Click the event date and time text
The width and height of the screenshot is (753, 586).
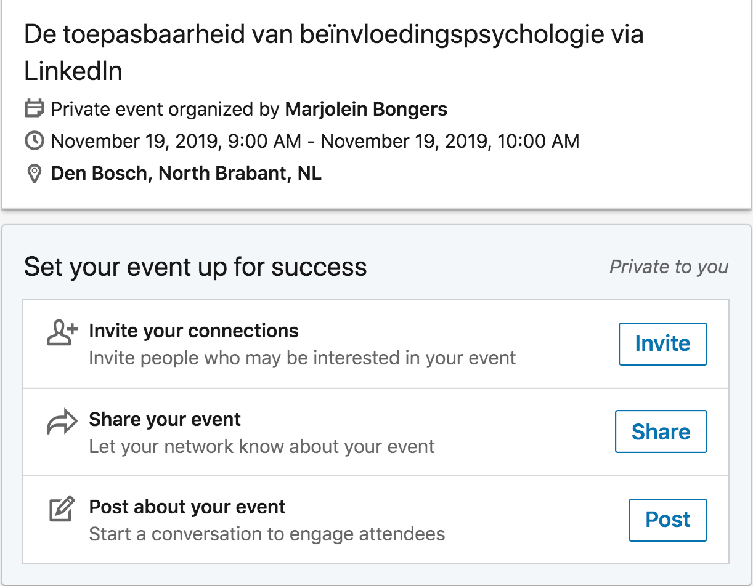[315, 142]
